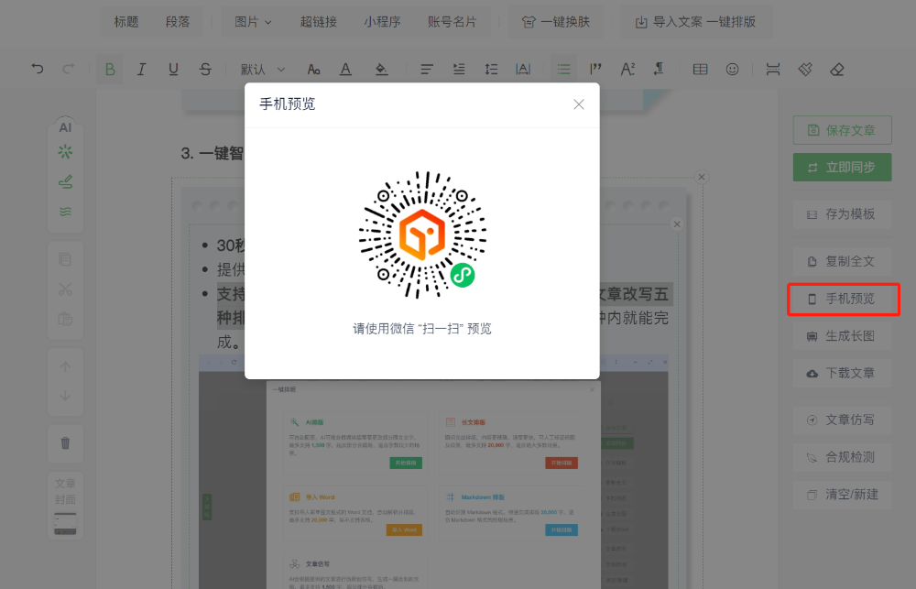Open the font size Aa tool

(313, 70)
